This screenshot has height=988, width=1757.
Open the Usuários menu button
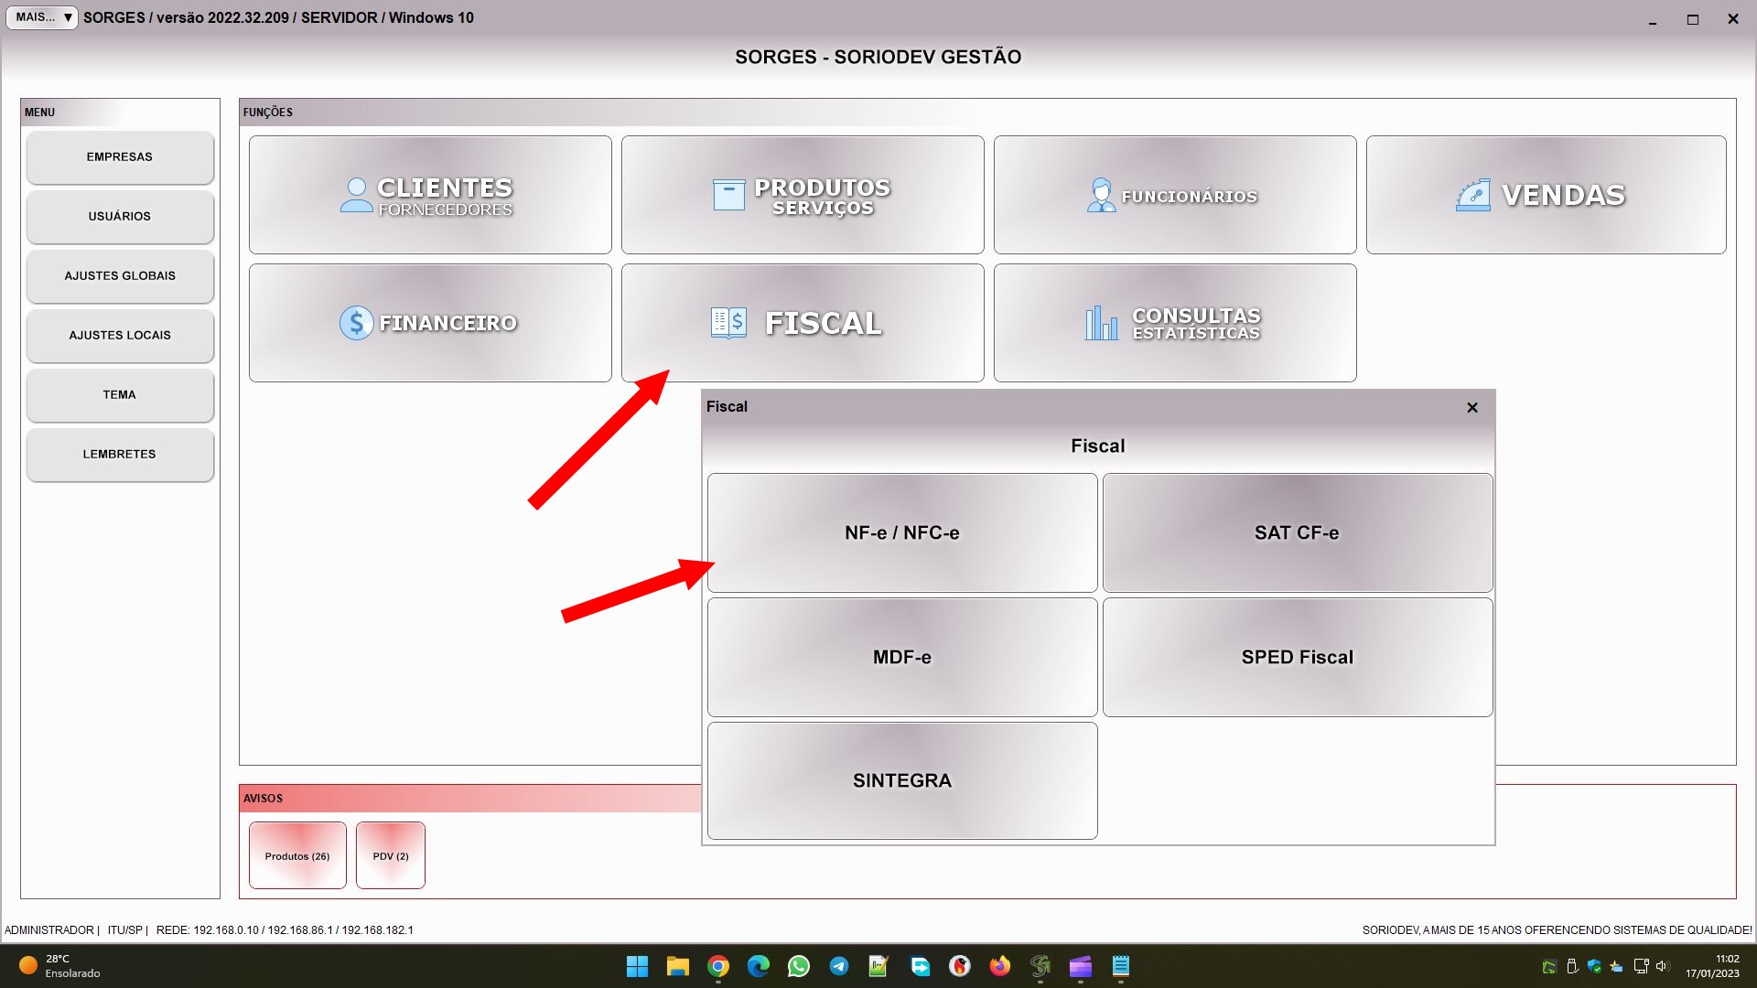(120, 217)
